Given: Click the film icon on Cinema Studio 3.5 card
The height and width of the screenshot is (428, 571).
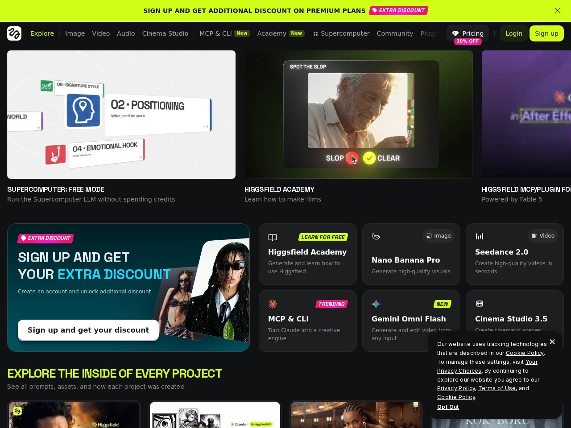Looking at the screenshot, I should point(480,304).
